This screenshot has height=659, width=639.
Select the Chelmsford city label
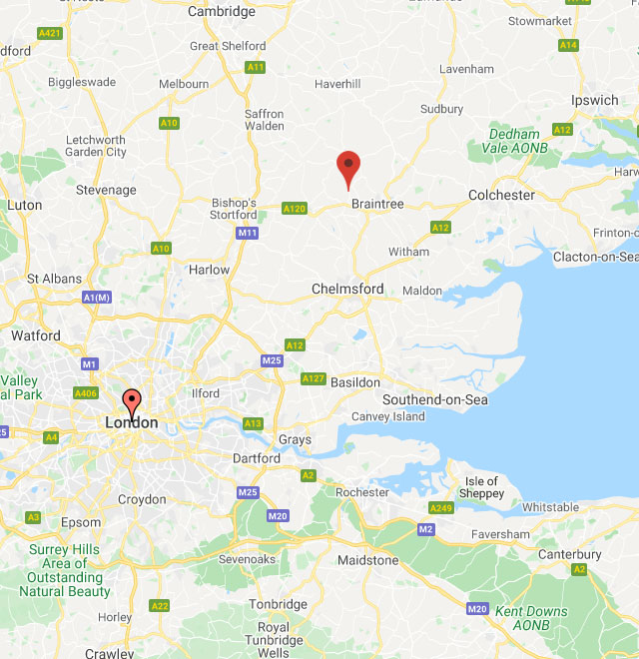(x=347, y=289)
